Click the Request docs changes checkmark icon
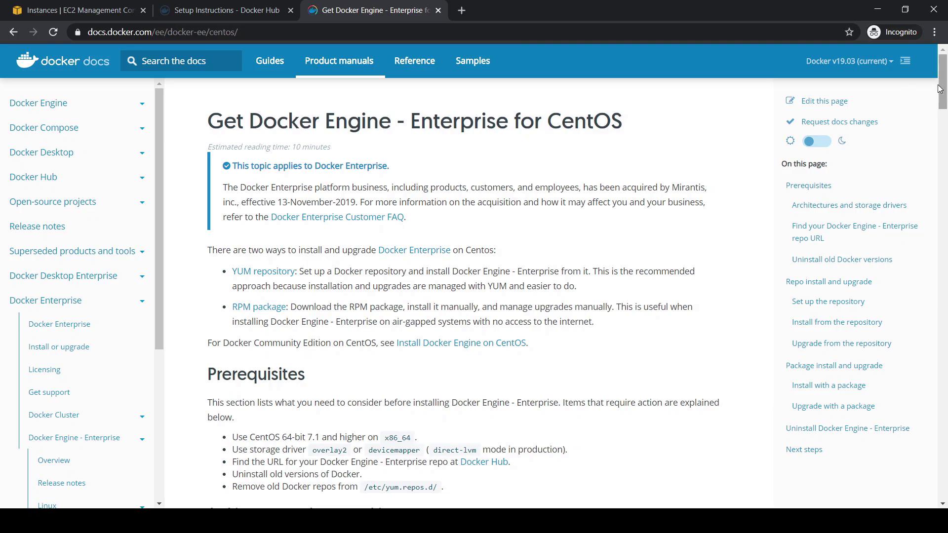 click(790, 121)
